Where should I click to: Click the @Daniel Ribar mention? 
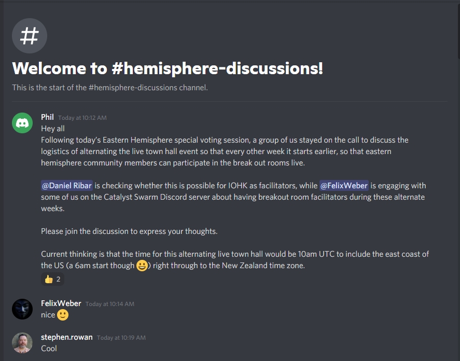click(x=67, y=186)
